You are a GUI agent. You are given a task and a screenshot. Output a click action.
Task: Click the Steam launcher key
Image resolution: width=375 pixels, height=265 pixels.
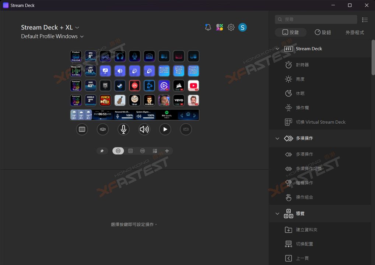[x=120, y=86]
